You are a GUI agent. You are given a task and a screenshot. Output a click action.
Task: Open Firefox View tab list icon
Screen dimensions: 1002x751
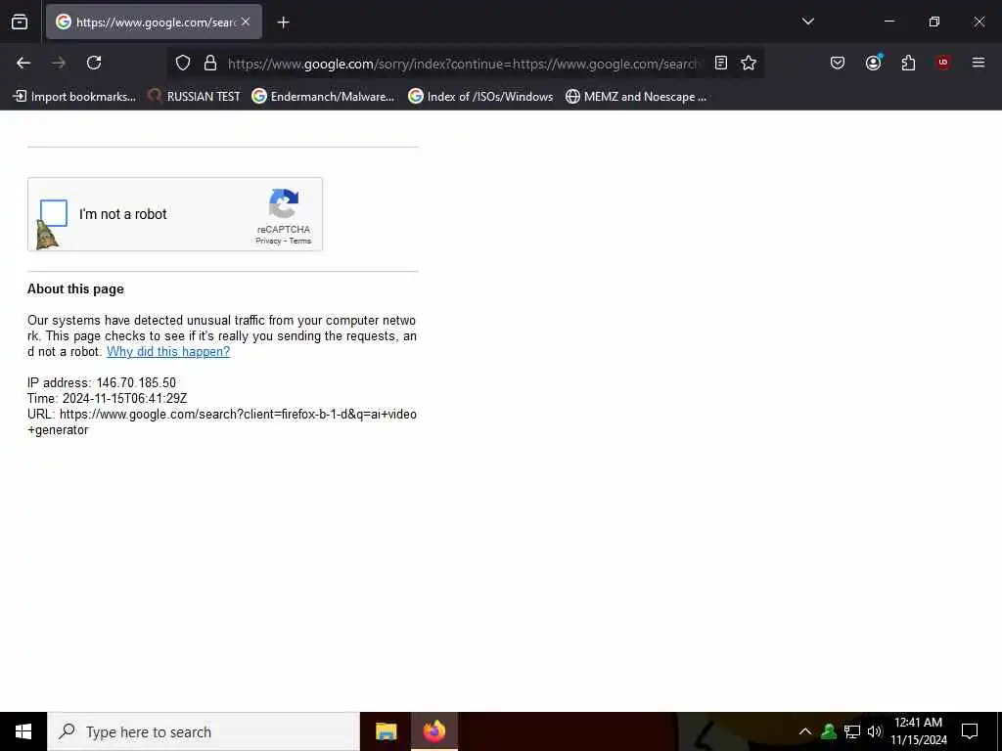pyautogui.click(x=20, y=22)
